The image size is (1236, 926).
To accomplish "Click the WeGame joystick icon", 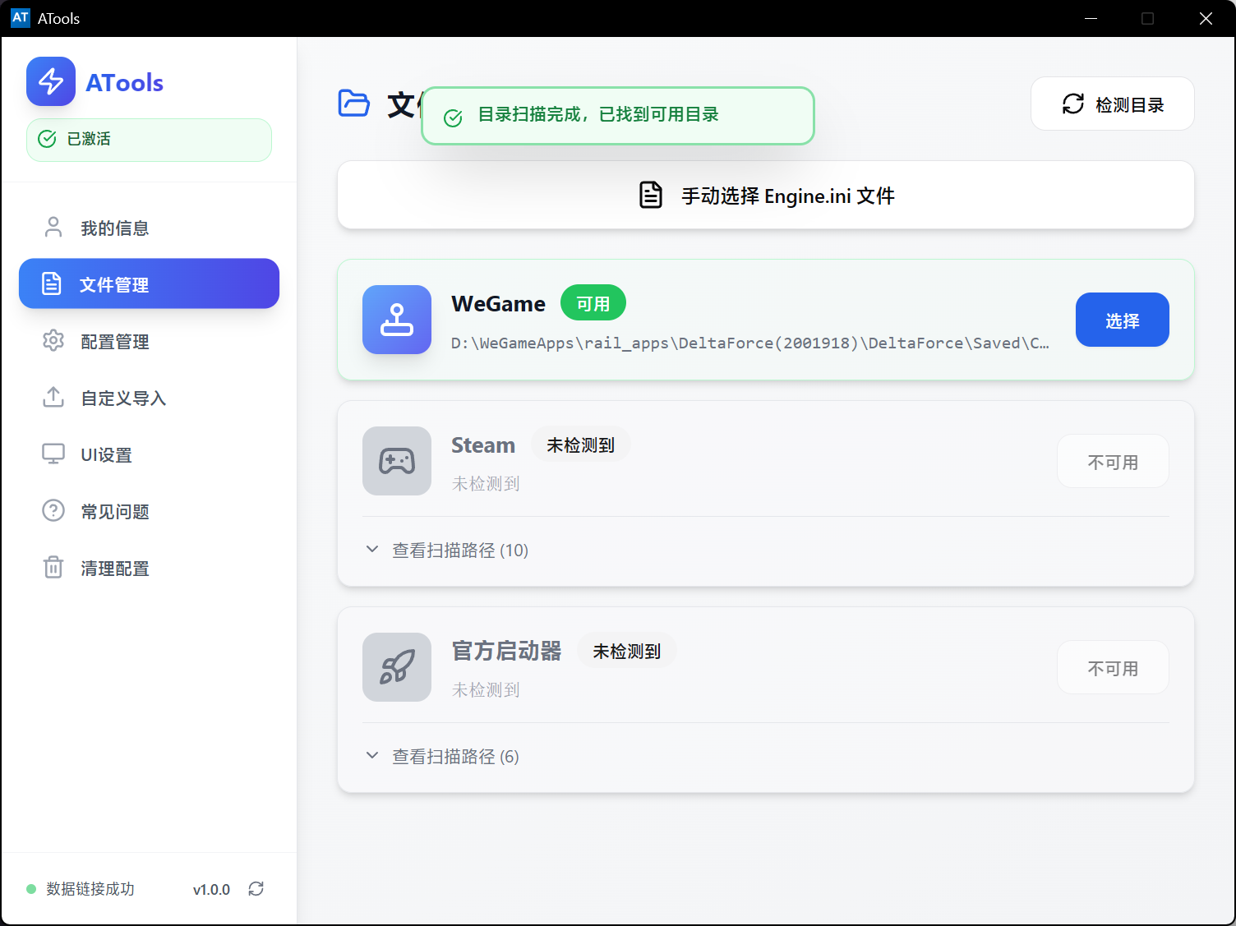I will pos(397,320).
